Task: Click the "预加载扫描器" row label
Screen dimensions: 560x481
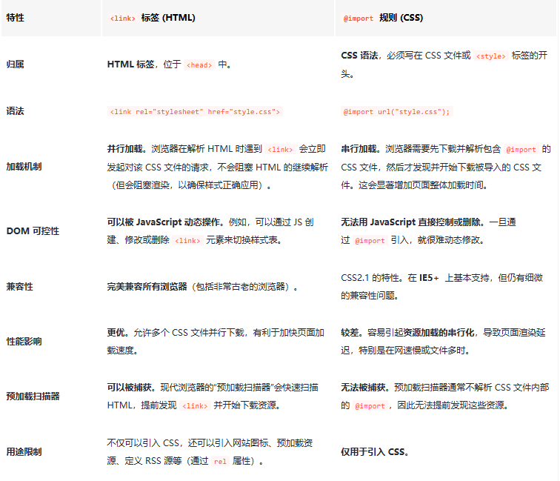Action: tap(33, 397)
